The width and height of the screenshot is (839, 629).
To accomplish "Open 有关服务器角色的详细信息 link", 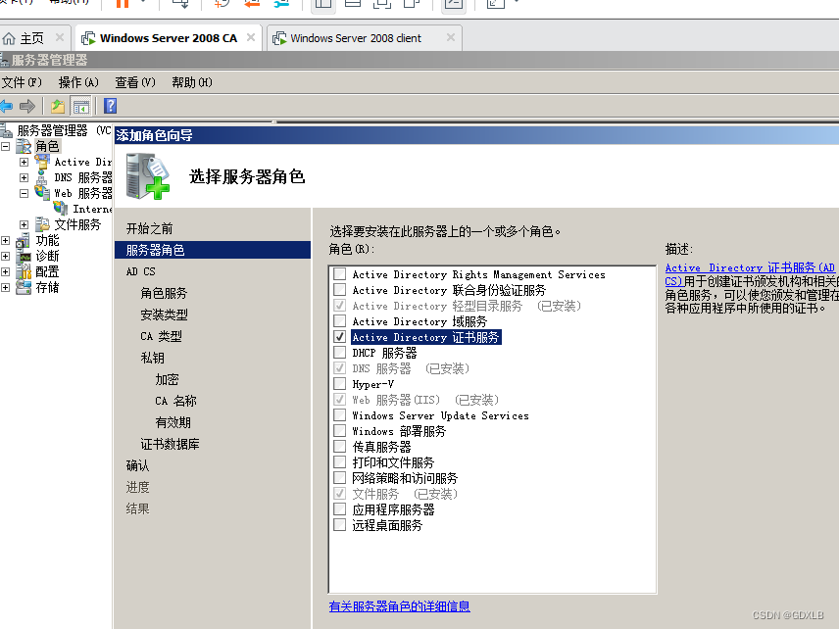I will click(399, 606).
